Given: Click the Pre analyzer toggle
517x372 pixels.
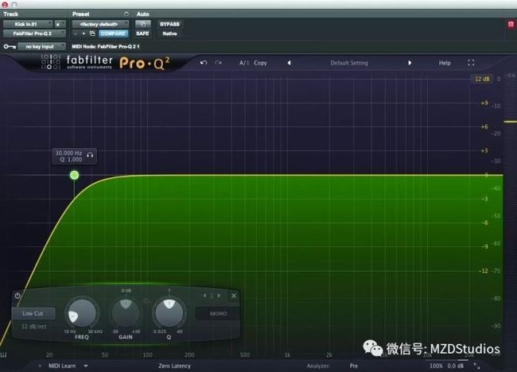Looking at the screenshot, I should coord(354,366).
